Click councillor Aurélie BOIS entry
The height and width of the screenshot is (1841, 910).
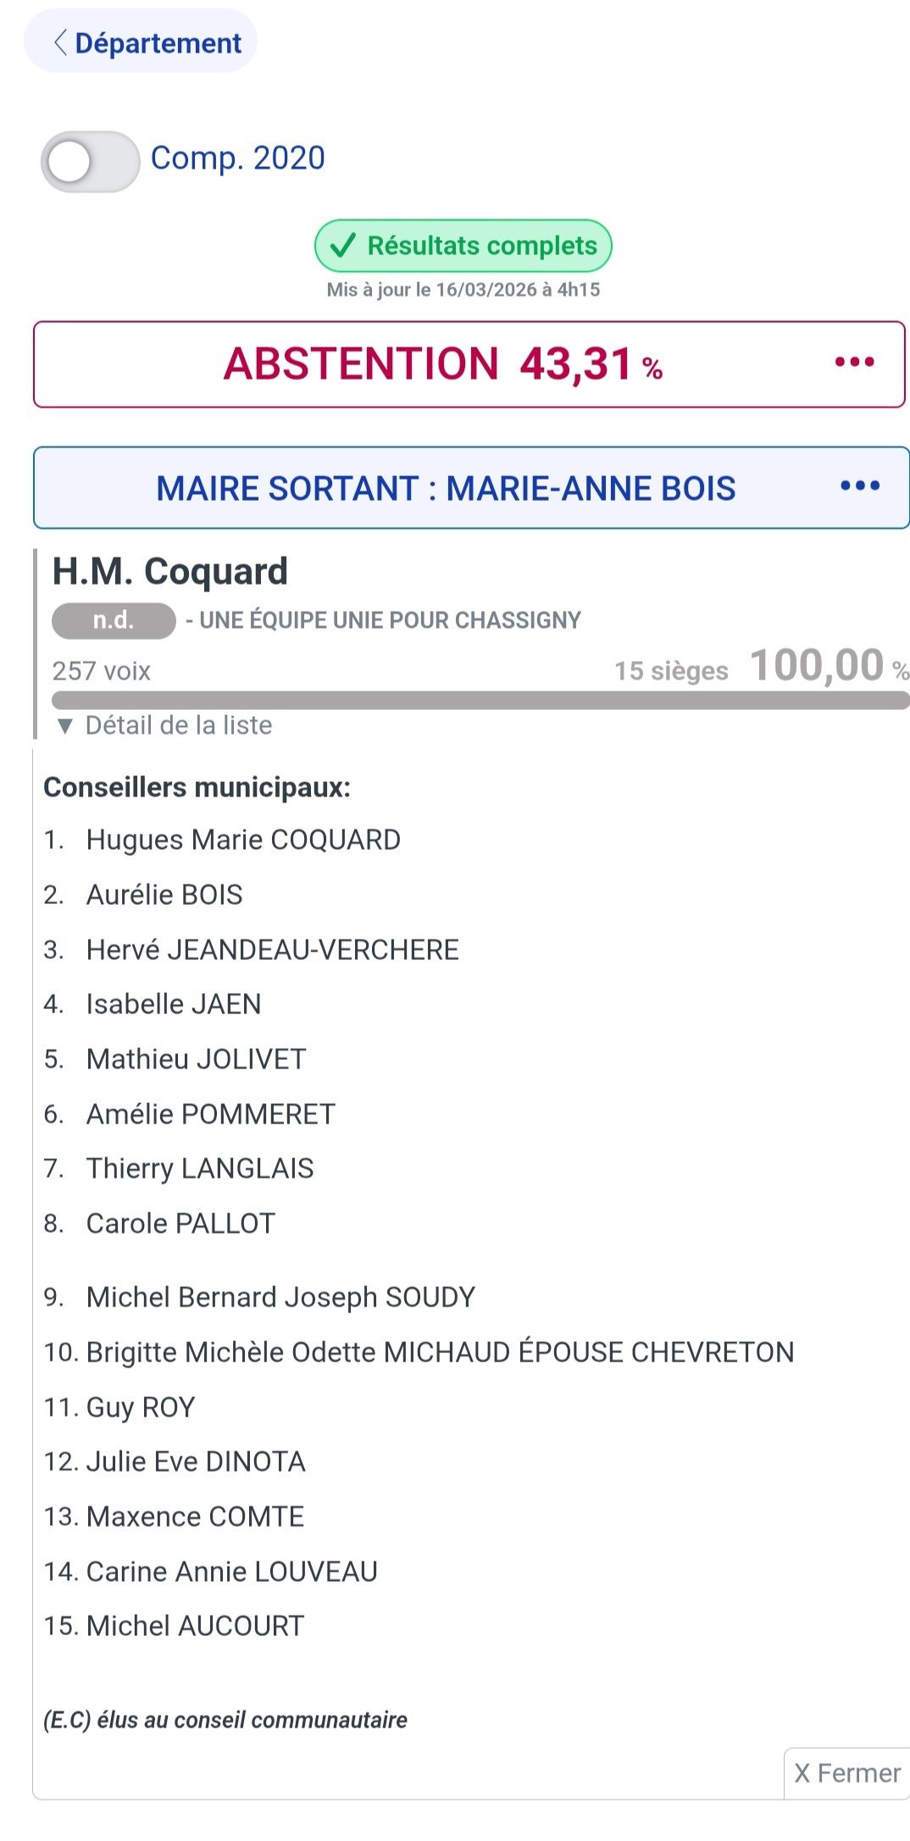(x=164, y=895)
